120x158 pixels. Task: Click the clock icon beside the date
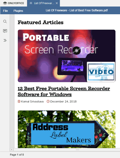(x=48, y=101)
